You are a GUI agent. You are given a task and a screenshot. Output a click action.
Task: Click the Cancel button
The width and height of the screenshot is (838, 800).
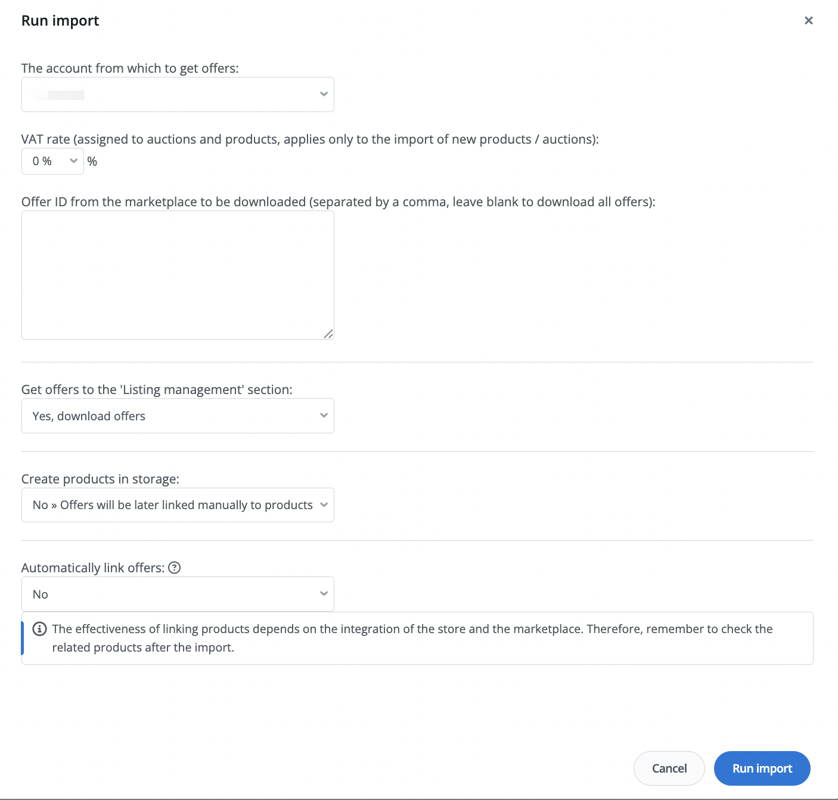[669, 768]
